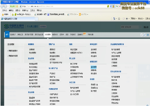Open the 文件(F) menu
Viewport: 150px width, 106px height.
(x=5, y=10)
